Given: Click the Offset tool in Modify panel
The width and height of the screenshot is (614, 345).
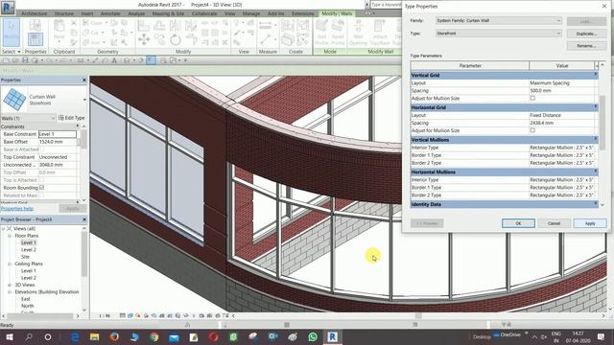Looking at the screenshot, I should 159,26.
